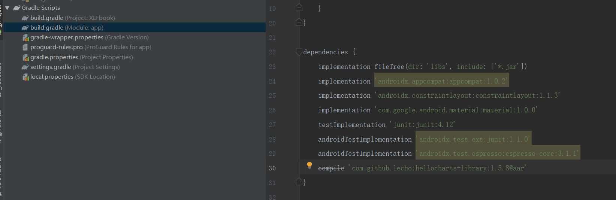Click the 'fileTree' call on line 23

pos(389,67)
